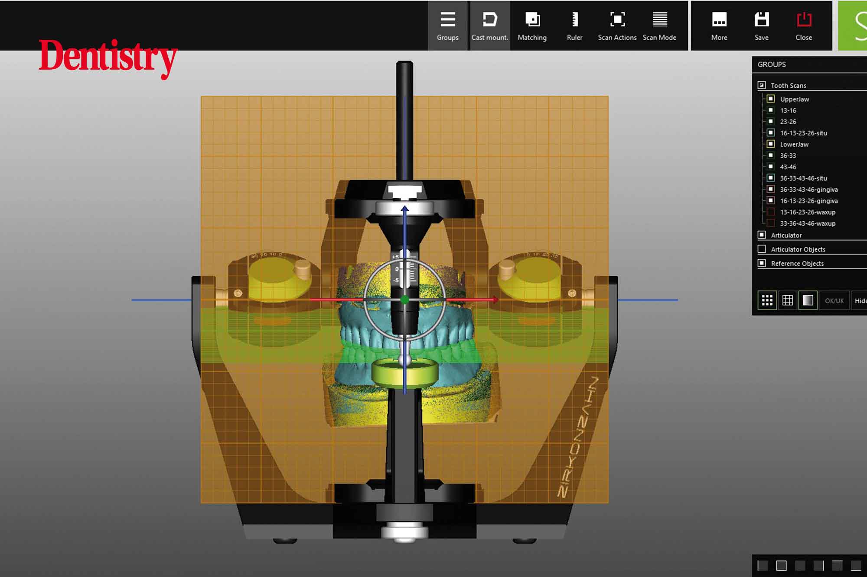Select the 'Reference Objects' group label

(797, 264)
